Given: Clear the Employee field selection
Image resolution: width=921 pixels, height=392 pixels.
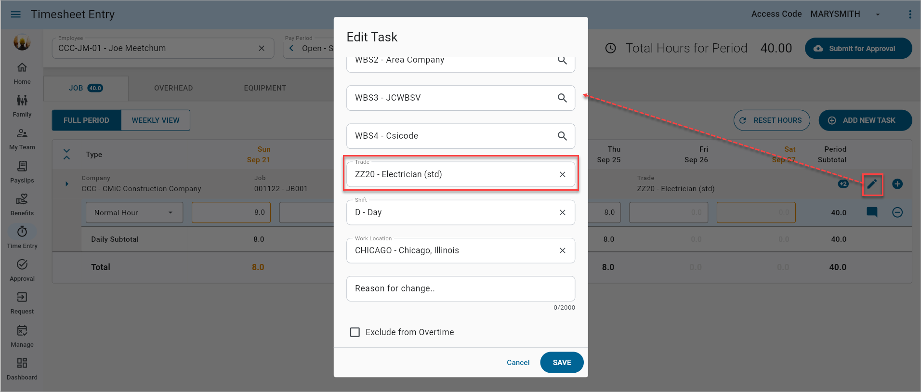Looking at the screenshot, I should point(262,48).
